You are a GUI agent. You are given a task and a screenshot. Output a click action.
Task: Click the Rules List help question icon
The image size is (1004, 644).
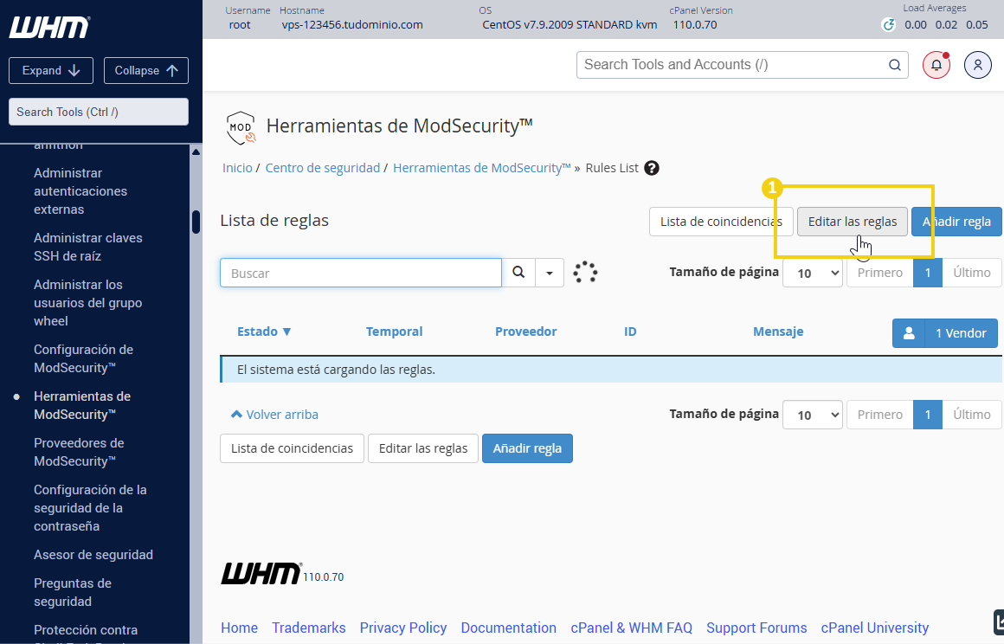pos(652,168)
